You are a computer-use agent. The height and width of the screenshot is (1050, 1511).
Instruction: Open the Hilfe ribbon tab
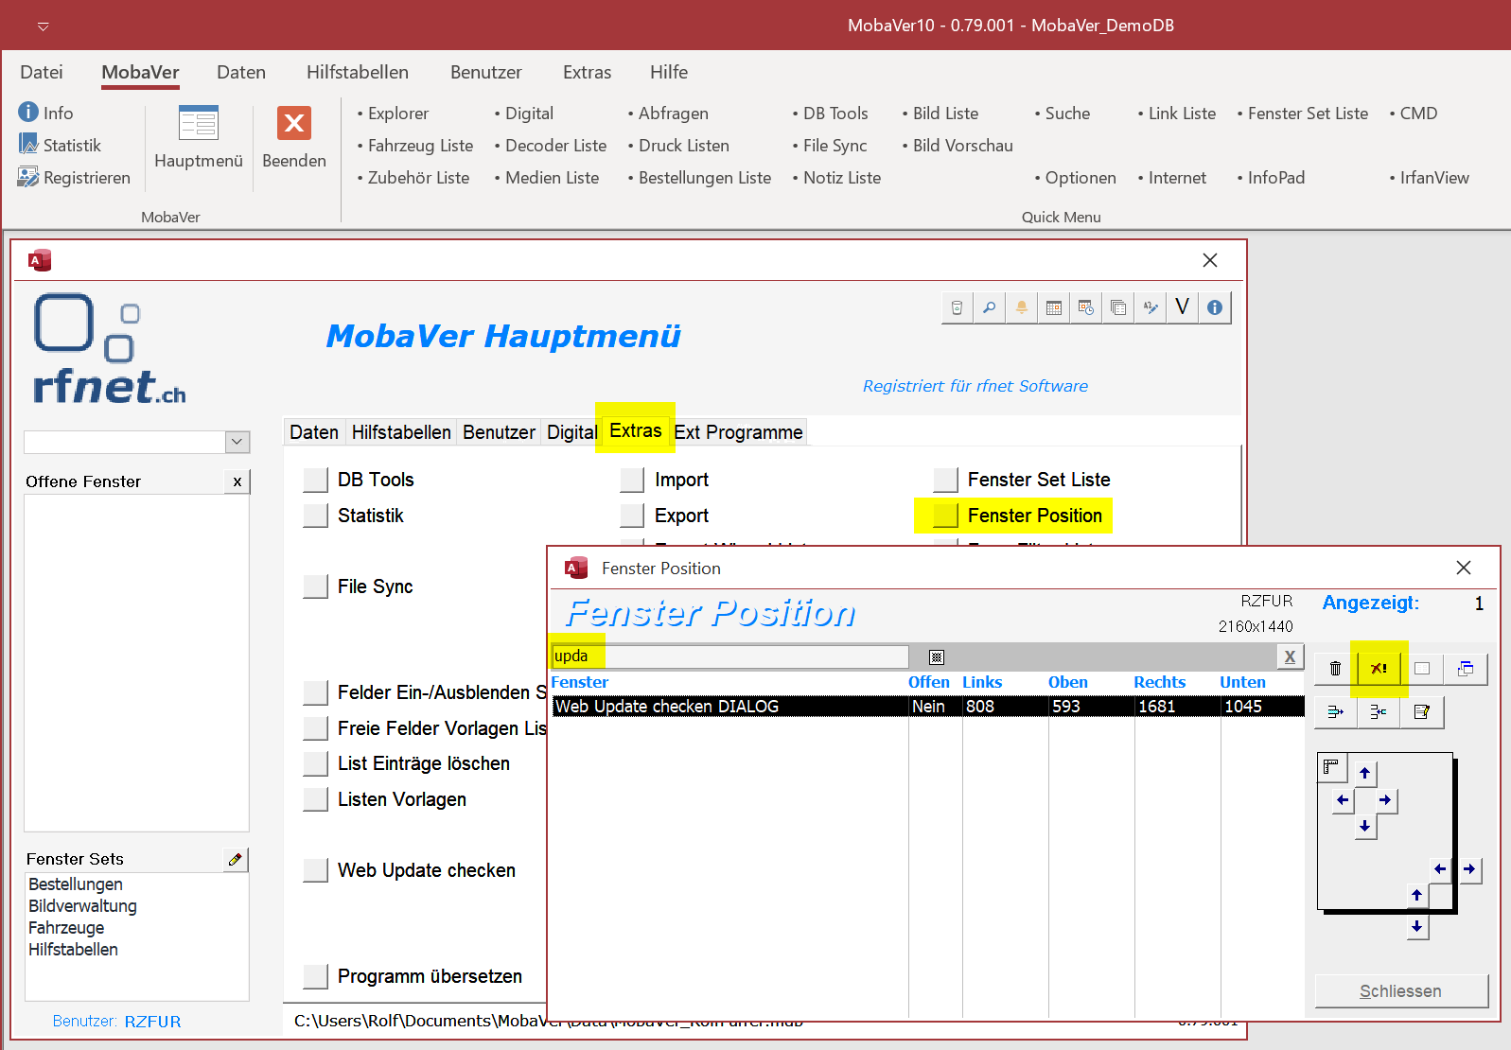coord(669,72)
